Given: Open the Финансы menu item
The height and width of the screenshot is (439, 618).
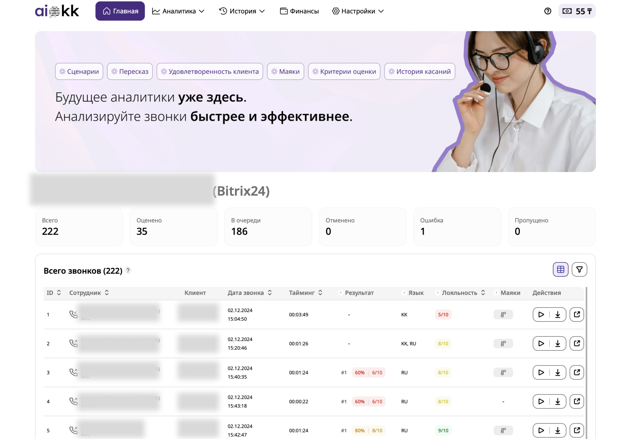Looking at the screenshot, I should [x=299, y=11].
